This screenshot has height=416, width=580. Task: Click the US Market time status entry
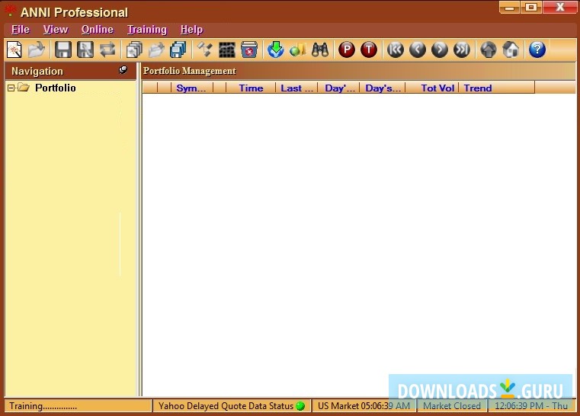point(364,406)
